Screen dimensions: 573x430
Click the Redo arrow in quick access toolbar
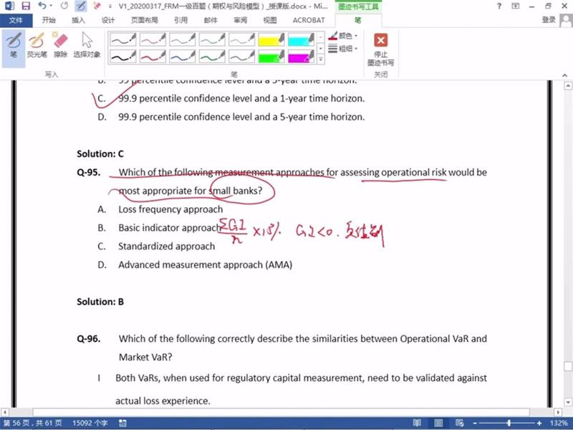[x=64, y=6]
